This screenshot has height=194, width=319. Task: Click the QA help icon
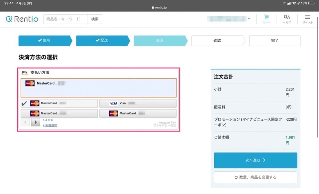click(x=286, y=18)
